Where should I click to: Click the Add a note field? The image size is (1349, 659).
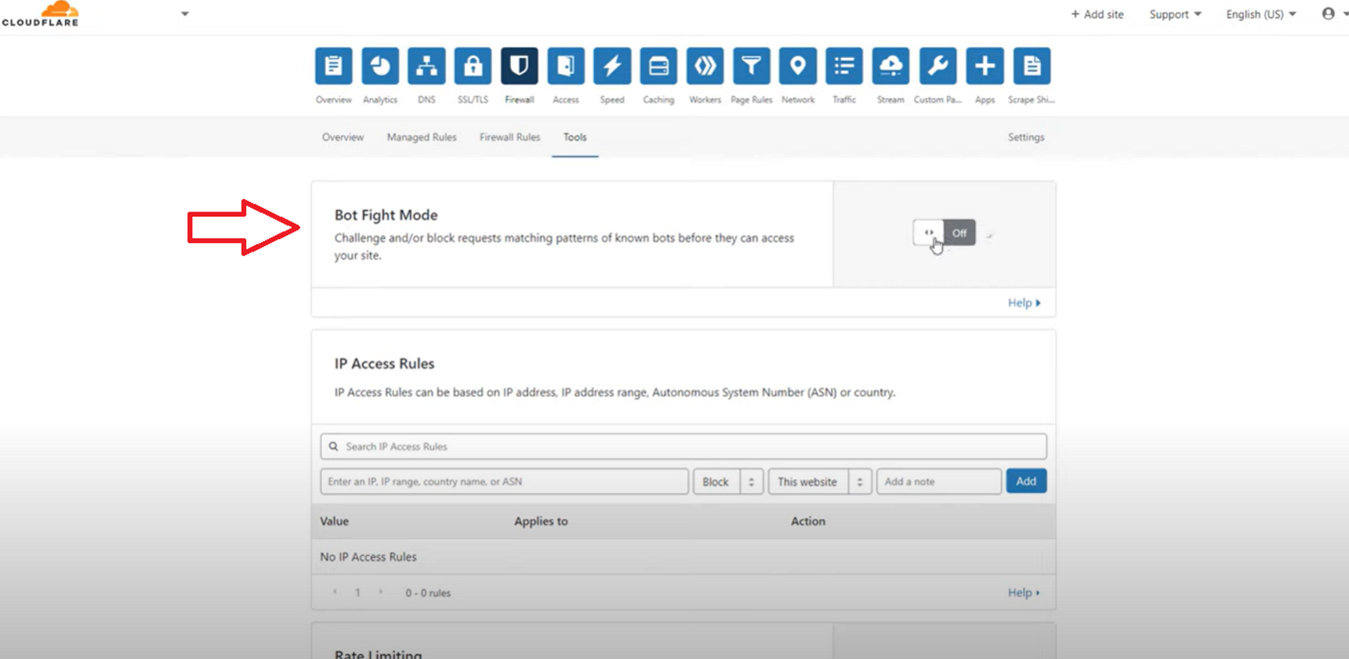tap(939, 481)
